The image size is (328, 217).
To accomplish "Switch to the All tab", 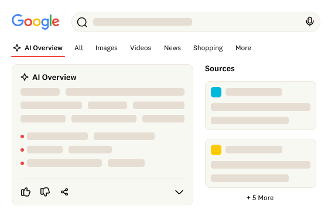I will pos(78,48).
